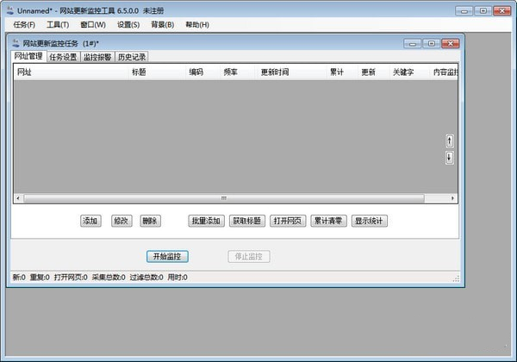Move row up with the up arrow
517x362 pixels.
pos(450,141)
